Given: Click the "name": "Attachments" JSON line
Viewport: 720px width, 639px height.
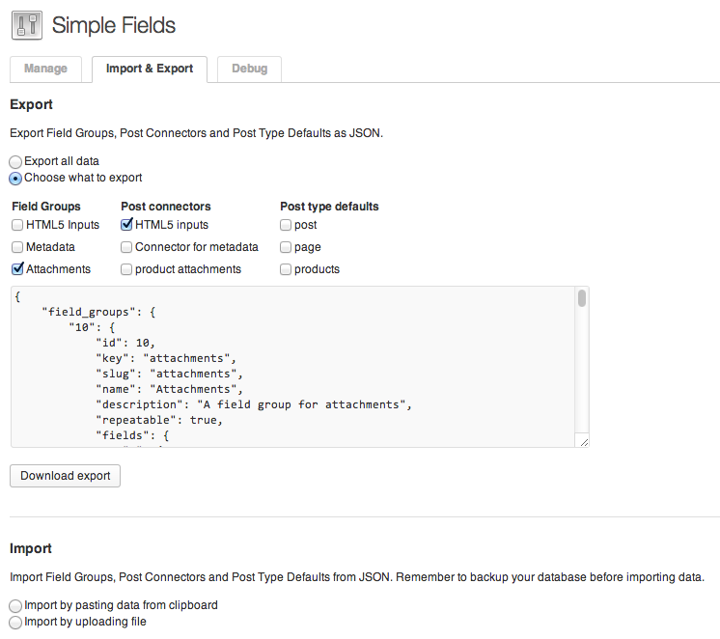Looking at the screenshot, I should point(169,389).
